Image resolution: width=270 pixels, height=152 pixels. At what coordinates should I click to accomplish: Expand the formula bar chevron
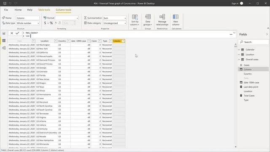point(234,33)
